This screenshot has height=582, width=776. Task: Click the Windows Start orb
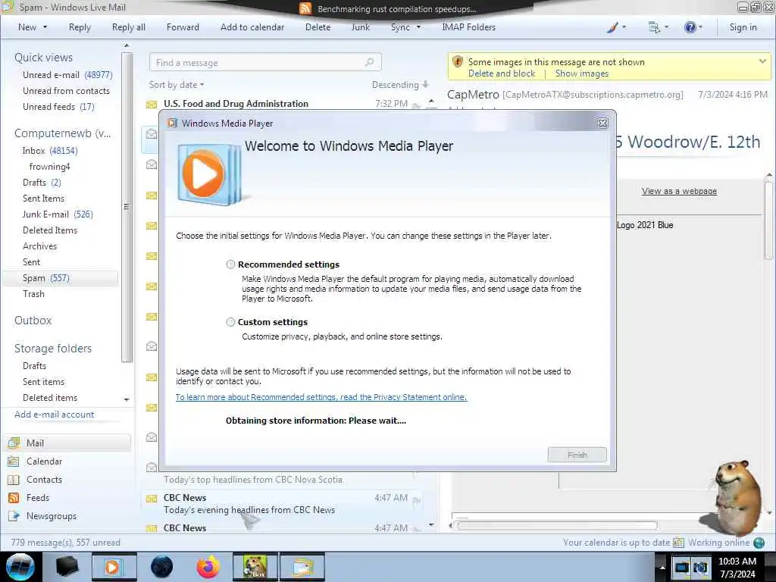point(20,567)
